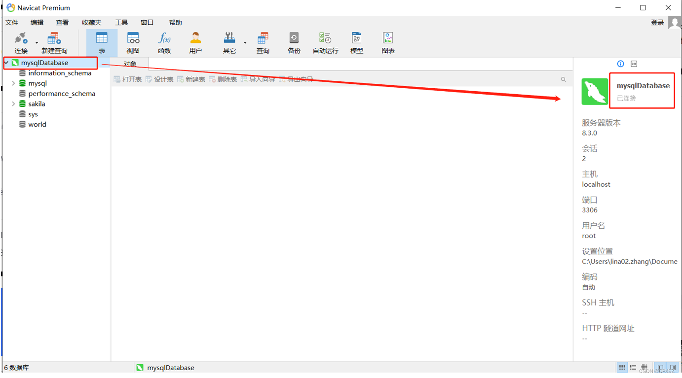This screenshot has width=682, height=378.
Task: Select the mysql database
Action: [38, 83]
